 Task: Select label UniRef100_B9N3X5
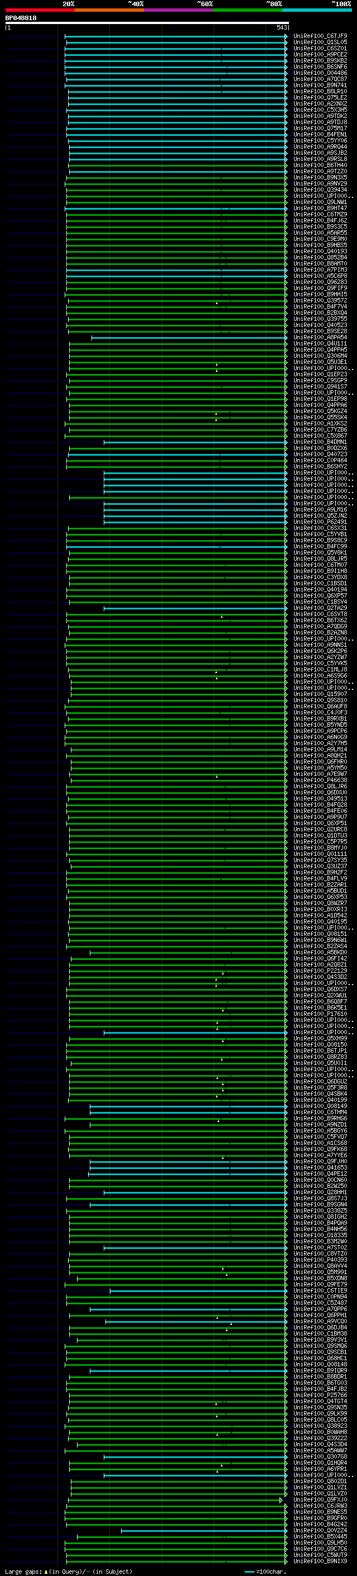pyautogui.click(x=320, y=177)
